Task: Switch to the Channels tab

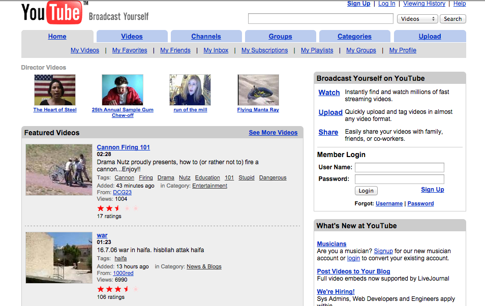Action: [x=206, y=36]
